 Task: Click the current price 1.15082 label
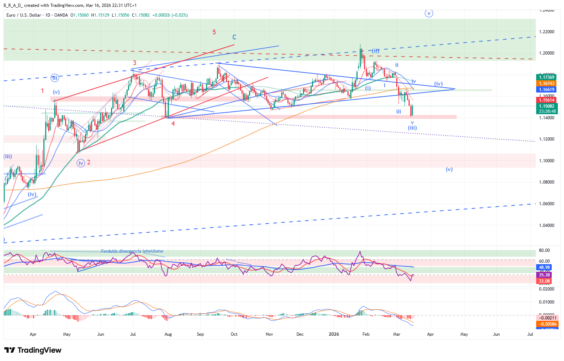tap(546, 106)
